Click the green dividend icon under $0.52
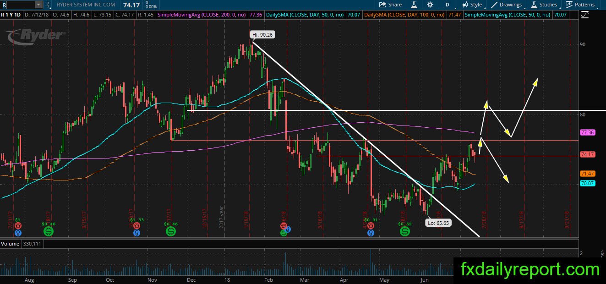606x284 pixels. pos(405,232)
